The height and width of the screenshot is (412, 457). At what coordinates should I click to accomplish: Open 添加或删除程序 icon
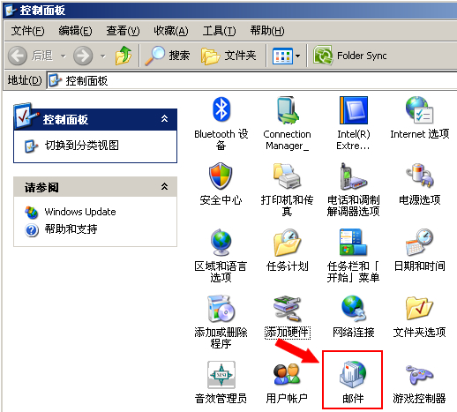coord(221,309)
